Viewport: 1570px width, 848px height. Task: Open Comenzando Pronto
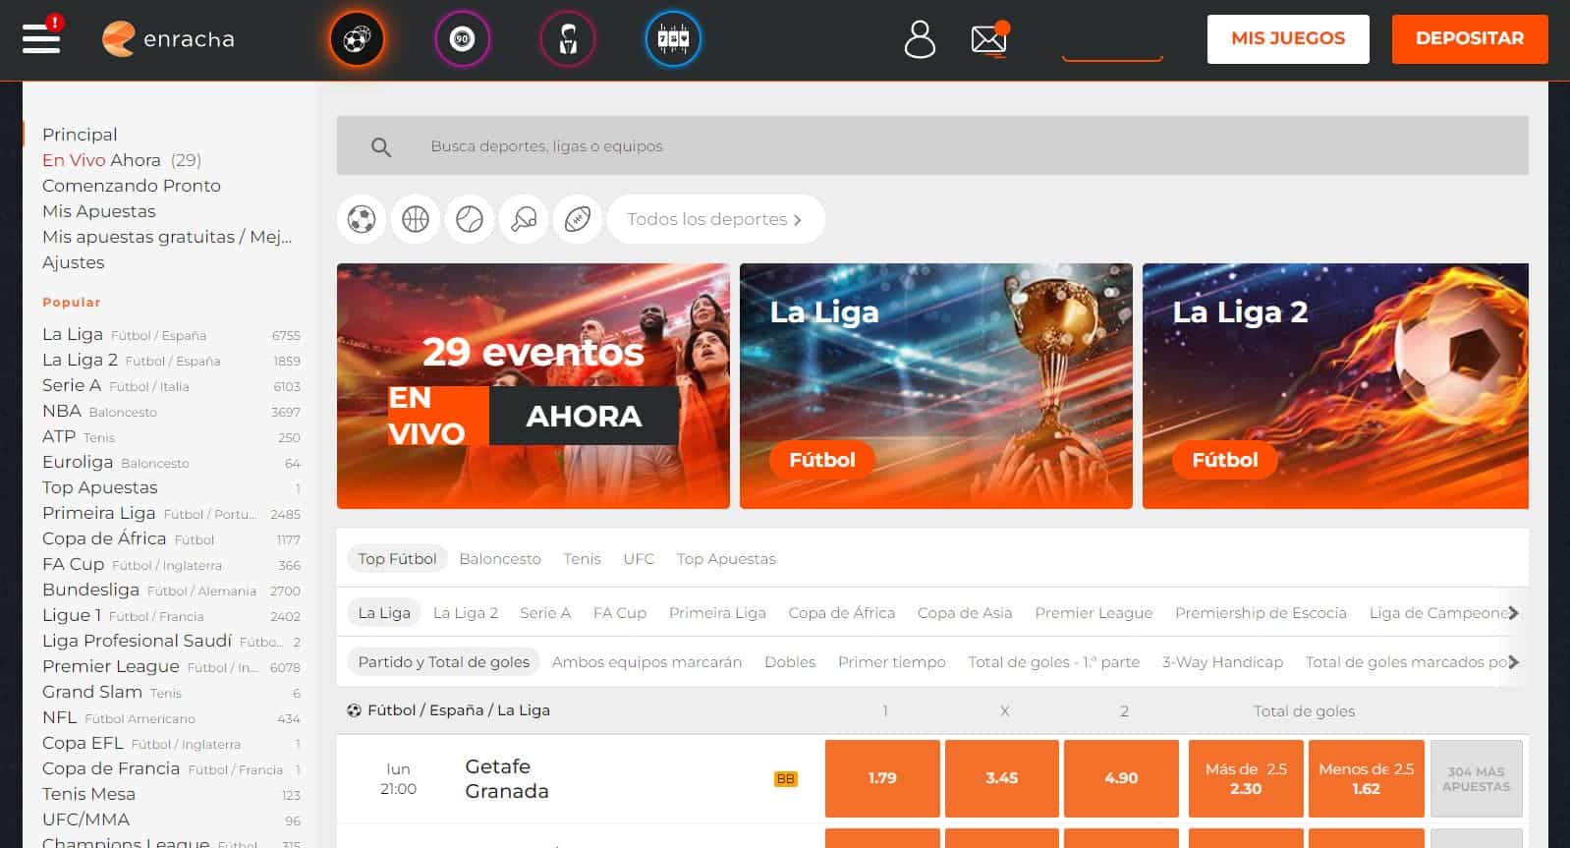click(132, 186)
